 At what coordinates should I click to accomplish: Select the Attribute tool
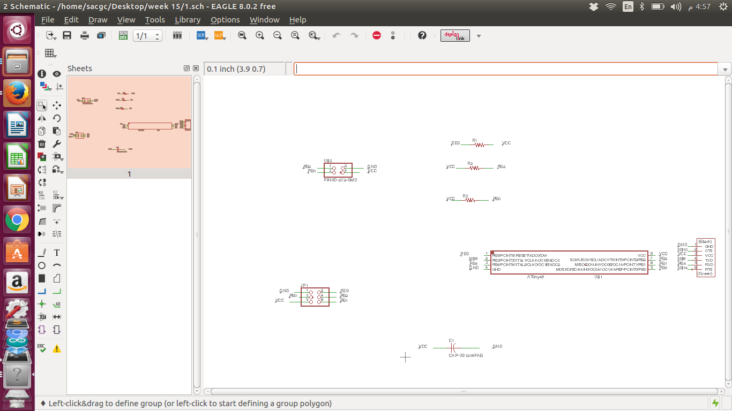42,317
